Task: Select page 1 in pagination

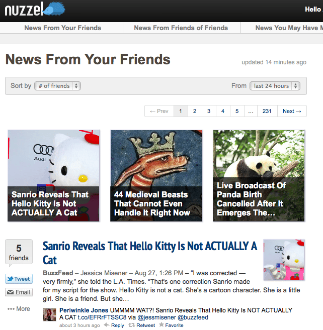Action: [181, 111]
